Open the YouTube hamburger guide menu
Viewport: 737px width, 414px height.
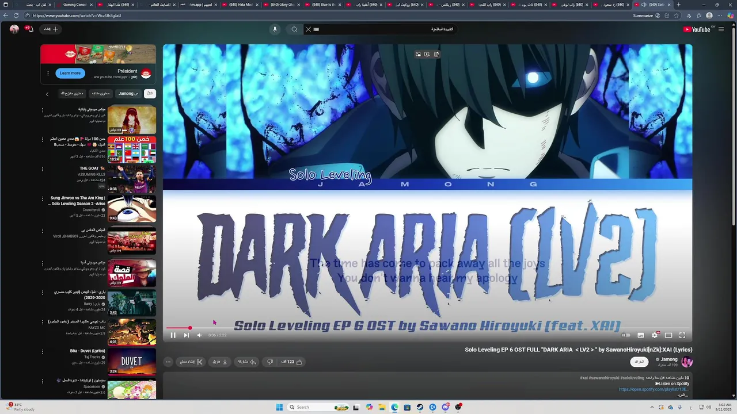pyautogui.click(x=721, y=29)
